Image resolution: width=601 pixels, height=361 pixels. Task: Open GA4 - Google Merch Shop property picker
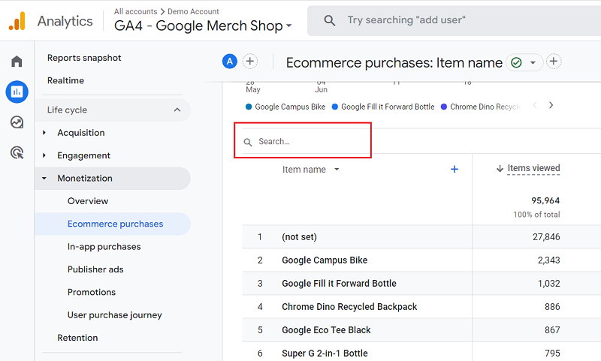click(203, 26)
